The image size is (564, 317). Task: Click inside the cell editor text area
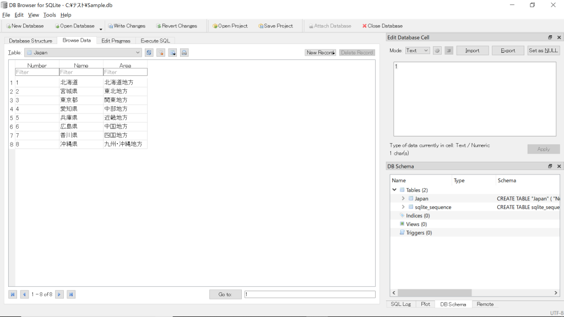point(475,99)
